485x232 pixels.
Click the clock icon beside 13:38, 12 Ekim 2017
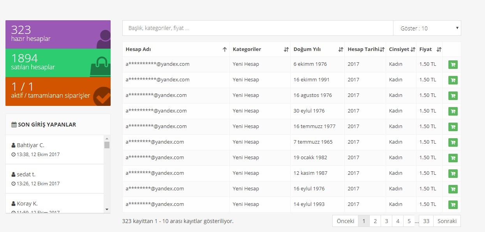pyautogui.click(x=14, y=155)
